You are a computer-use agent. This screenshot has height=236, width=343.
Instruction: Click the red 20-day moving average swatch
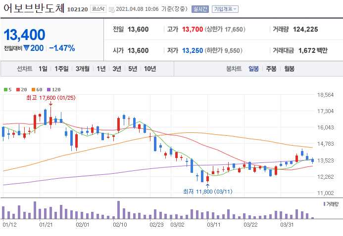tap(18, 90)
